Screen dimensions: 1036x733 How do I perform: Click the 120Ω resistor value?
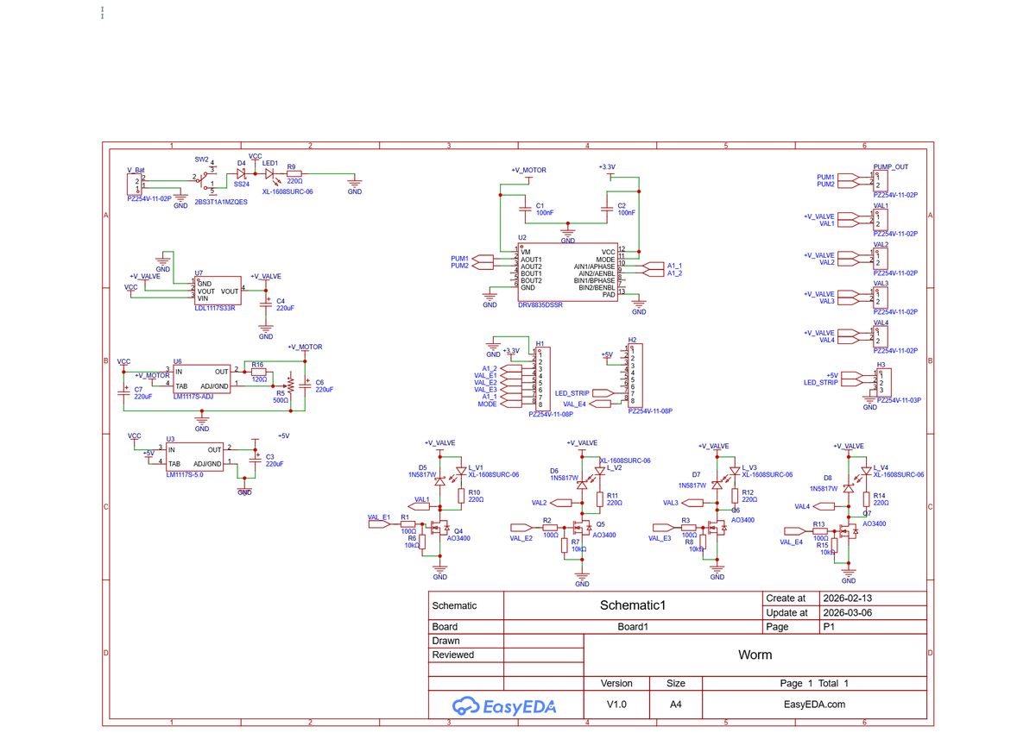[258, 379]
